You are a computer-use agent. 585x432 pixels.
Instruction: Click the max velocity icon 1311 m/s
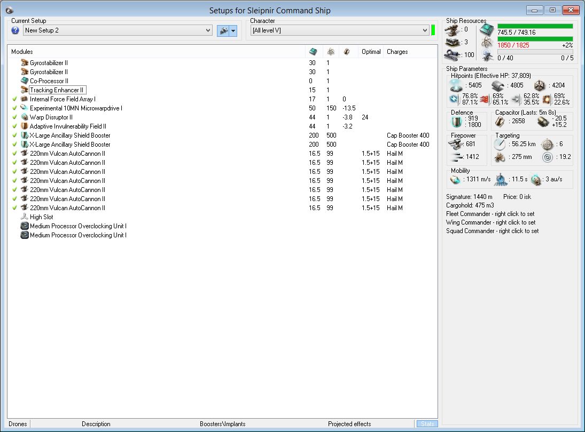[x=455, y=180]
